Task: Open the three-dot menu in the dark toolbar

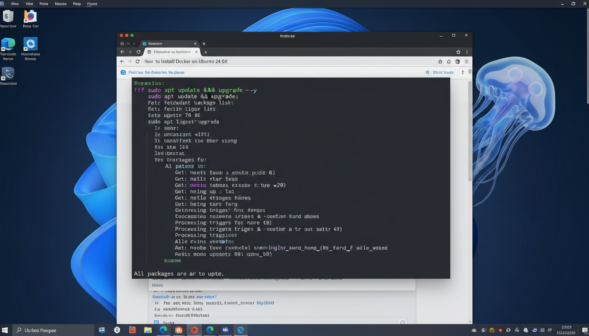Action: coord(467,52)
